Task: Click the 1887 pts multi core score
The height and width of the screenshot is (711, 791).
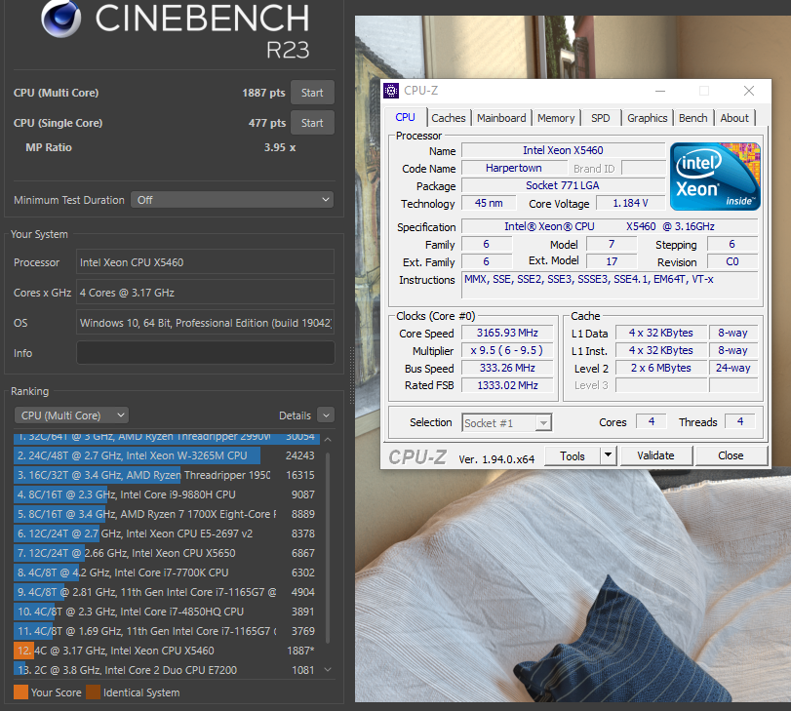Action: pos(263,93)
